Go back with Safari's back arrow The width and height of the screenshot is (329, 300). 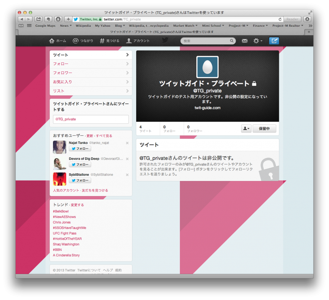[22, 19]
